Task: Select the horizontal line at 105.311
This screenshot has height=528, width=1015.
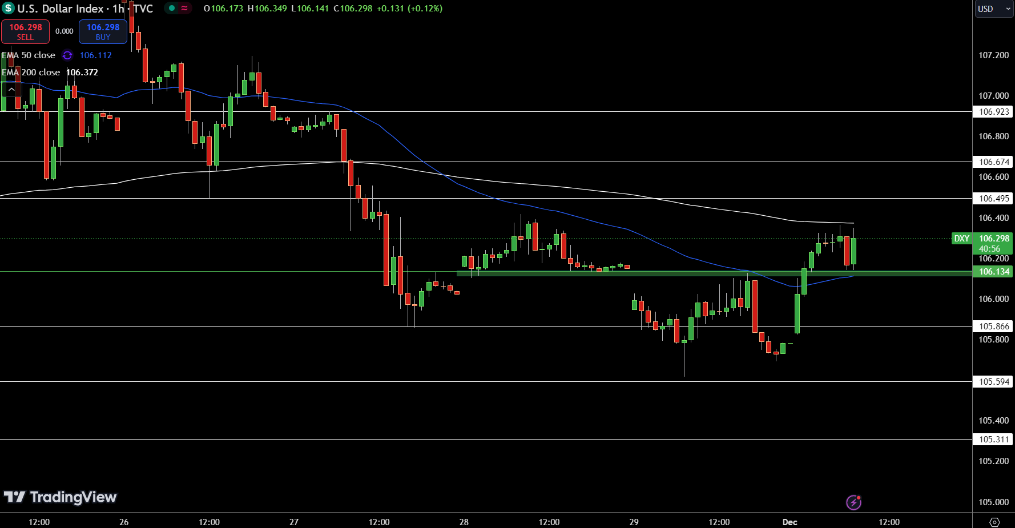Action: pyautogui.click(x=486, y=440)
